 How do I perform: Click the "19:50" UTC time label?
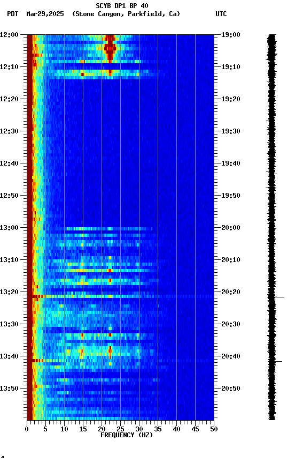pos(231,196)
